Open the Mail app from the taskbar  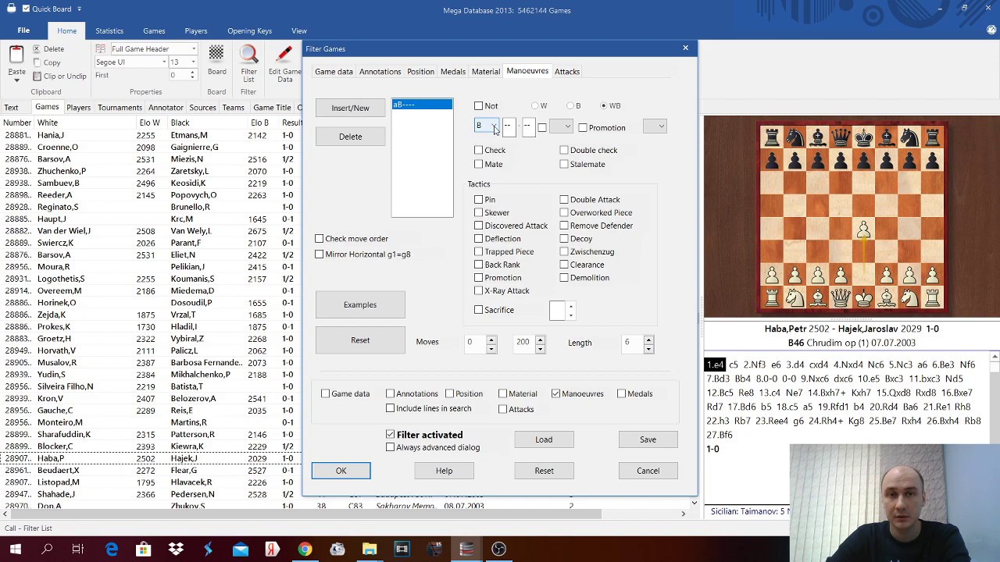[x=240, y=550]
